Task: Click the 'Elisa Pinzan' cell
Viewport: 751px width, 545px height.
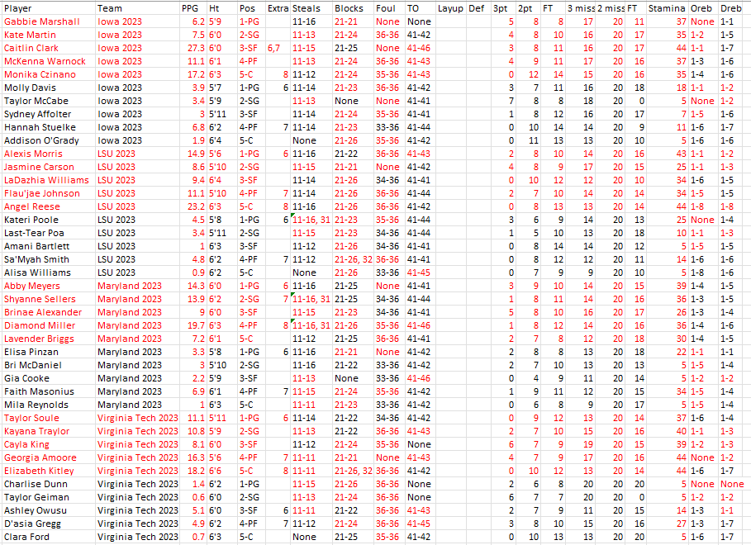Action: coord(48,352)
